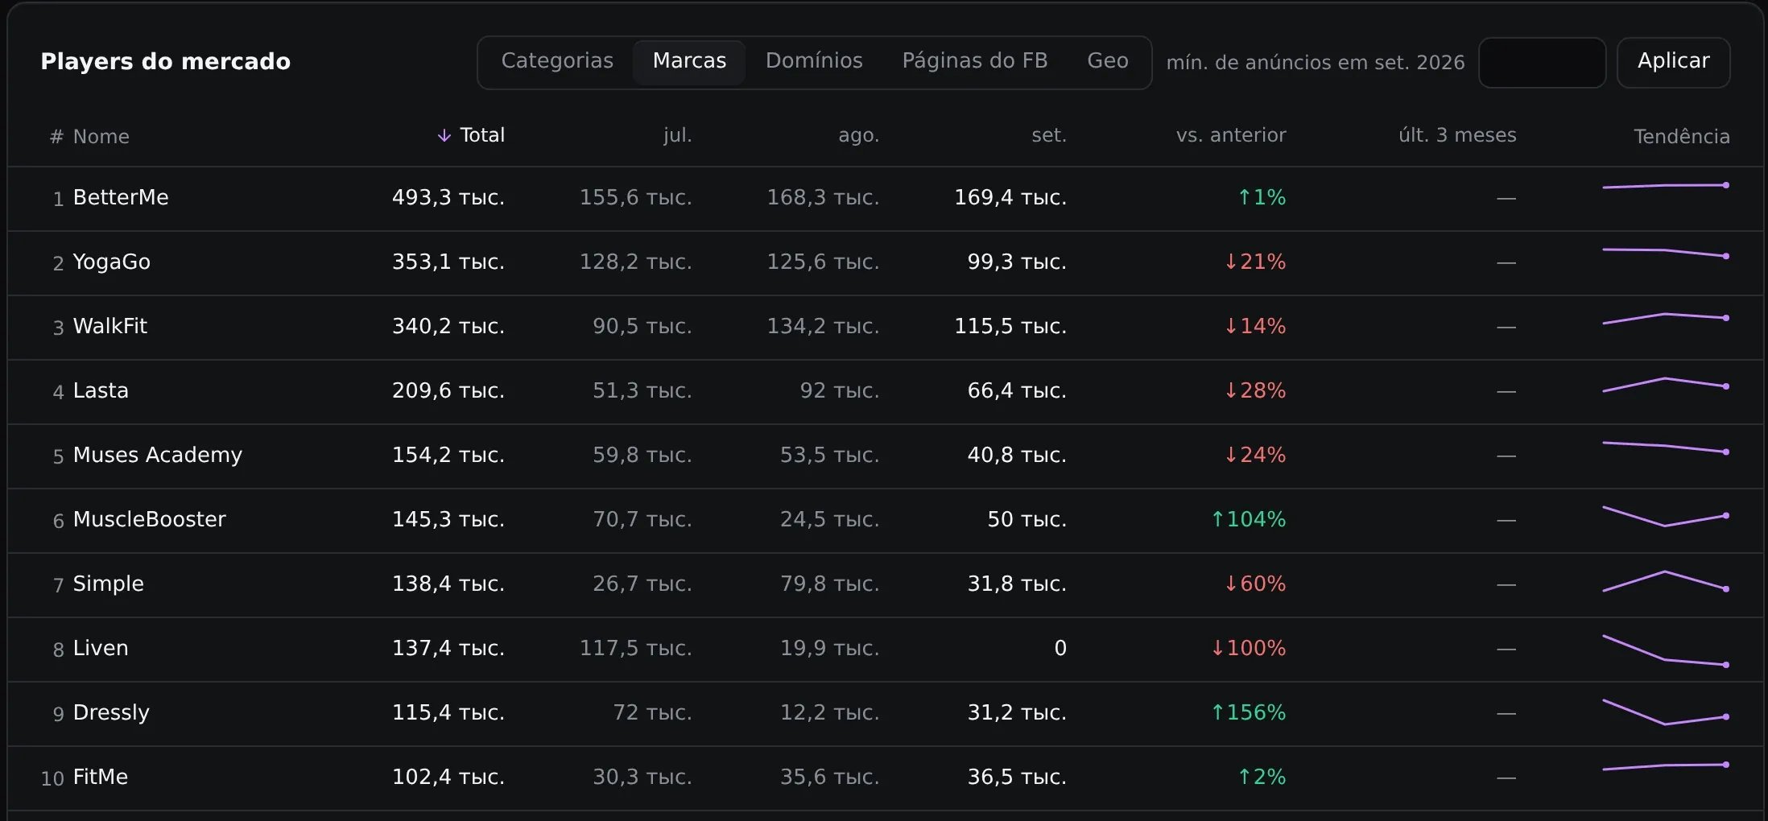
Task: Click Lasta's 92 тыс. August value
Action: pos(840,390)
